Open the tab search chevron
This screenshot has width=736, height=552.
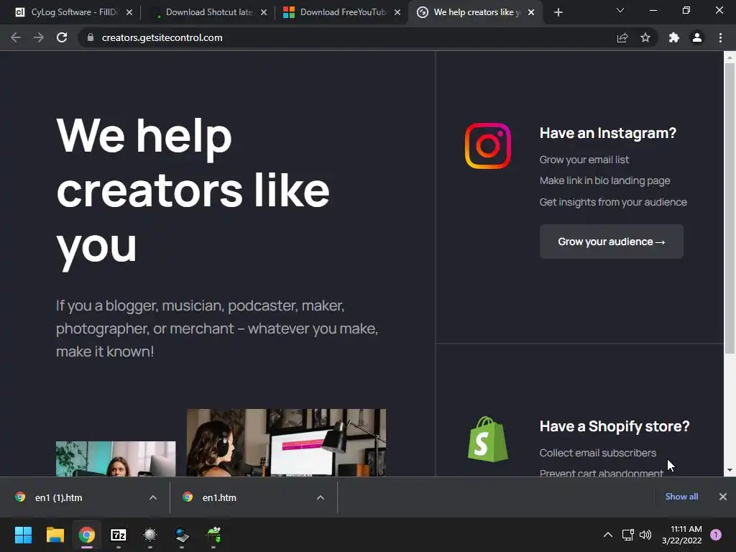(x=620, y=10)
